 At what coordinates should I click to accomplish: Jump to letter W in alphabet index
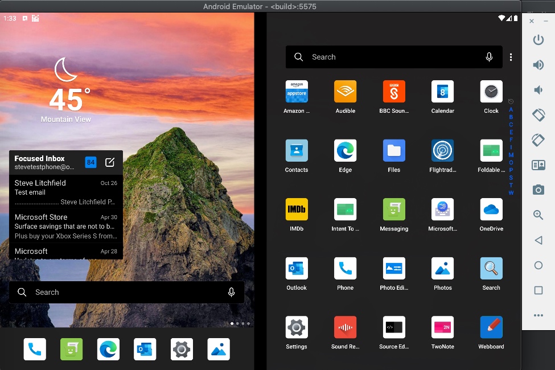click(511, 193)
